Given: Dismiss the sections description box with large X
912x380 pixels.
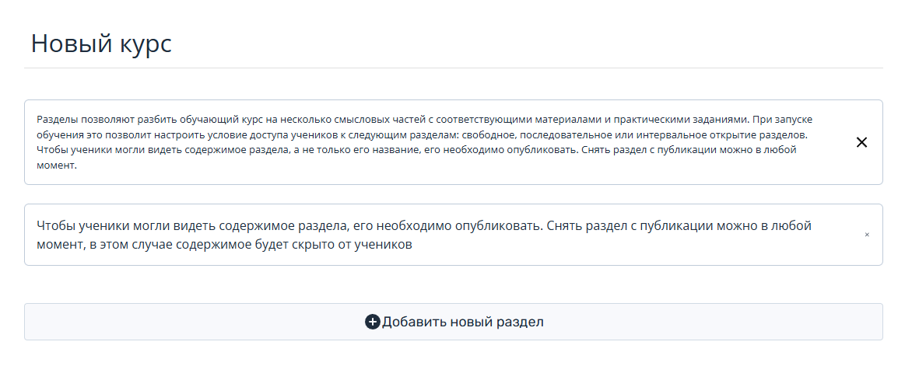Looking at the screenshot, I should coord(861,142).
